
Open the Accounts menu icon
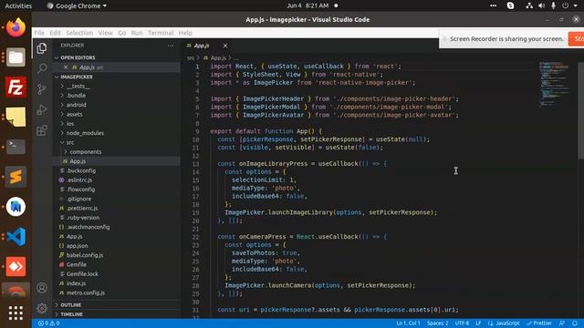coord(42,288)
